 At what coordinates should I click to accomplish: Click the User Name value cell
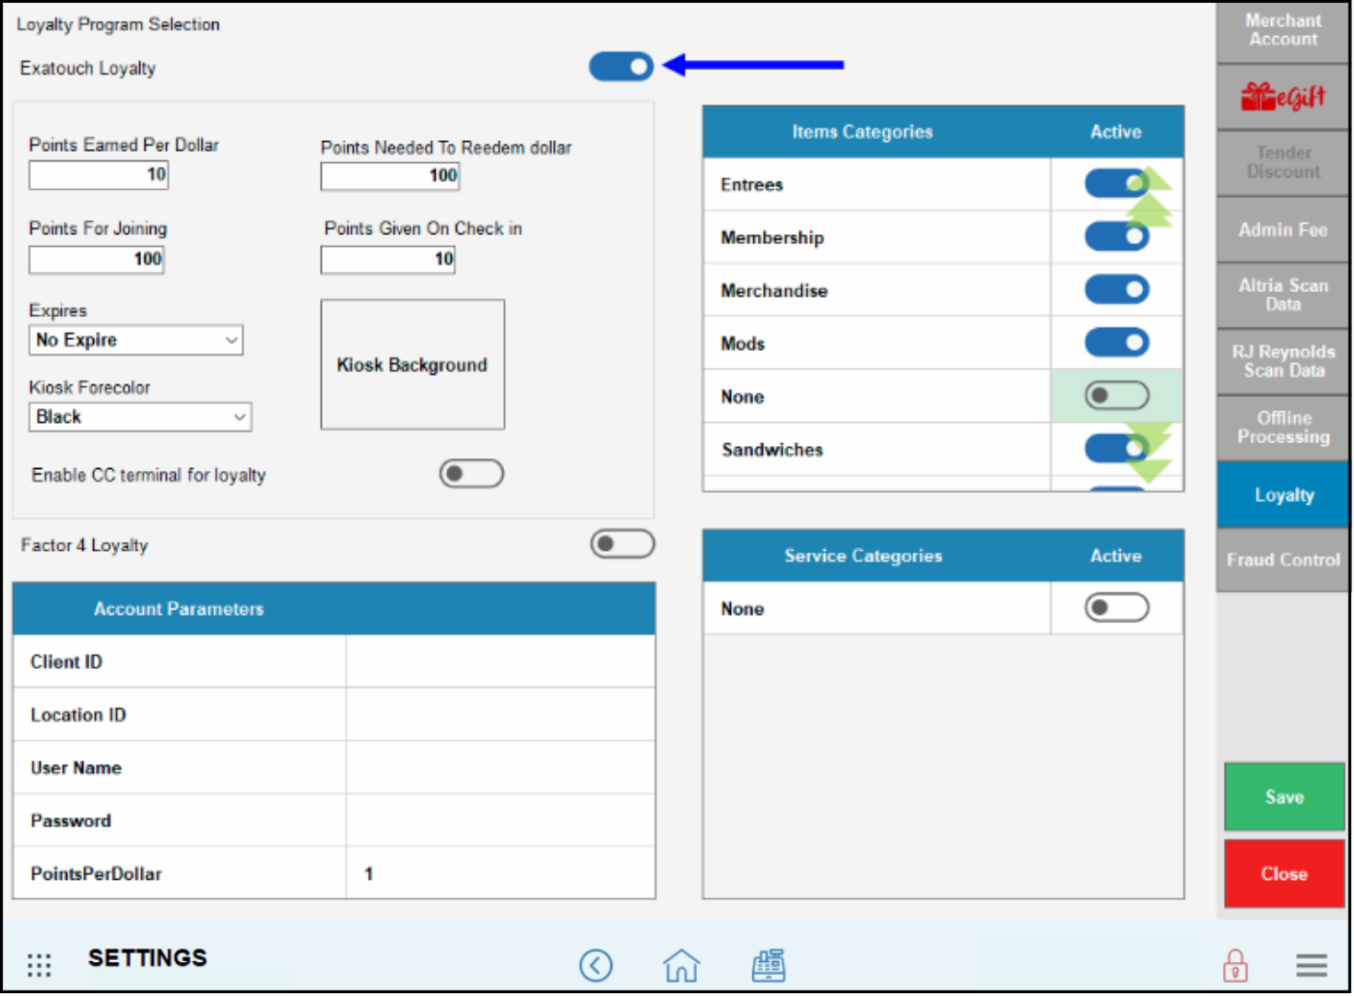point(500,768)
